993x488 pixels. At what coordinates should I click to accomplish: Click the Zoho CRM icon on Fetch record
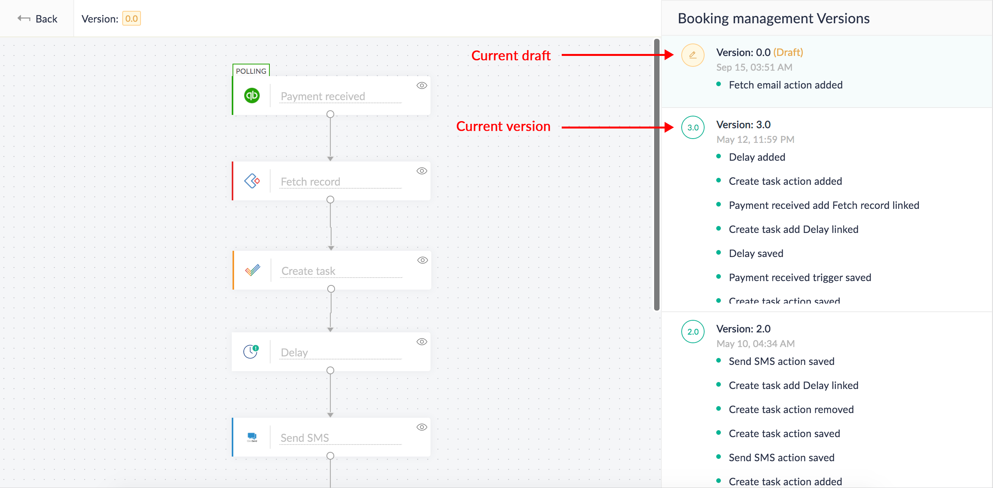click(252, 181)
